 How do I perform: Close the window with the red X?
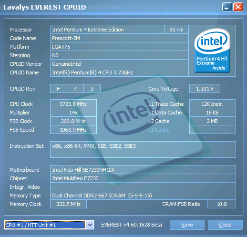[238, 7]
